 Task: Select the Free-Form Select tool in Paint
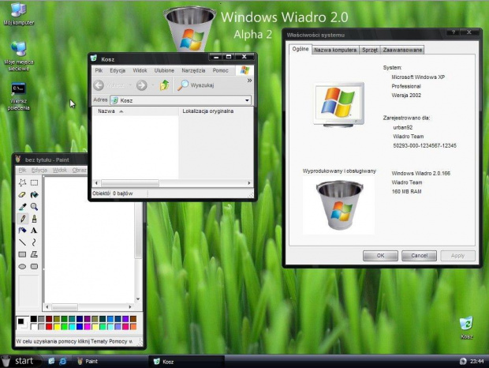22,182
